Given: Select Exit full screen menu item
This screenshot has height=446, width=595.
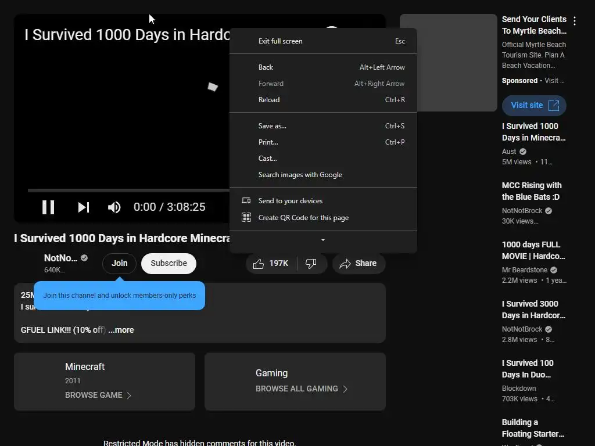Looking at the screenshot, I should coord(323,41).
